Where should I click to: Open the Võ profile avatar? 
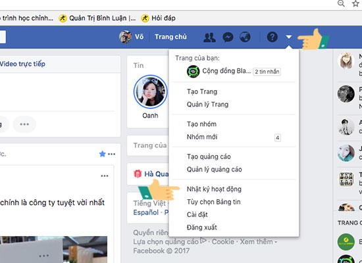[x=125, y=37]
